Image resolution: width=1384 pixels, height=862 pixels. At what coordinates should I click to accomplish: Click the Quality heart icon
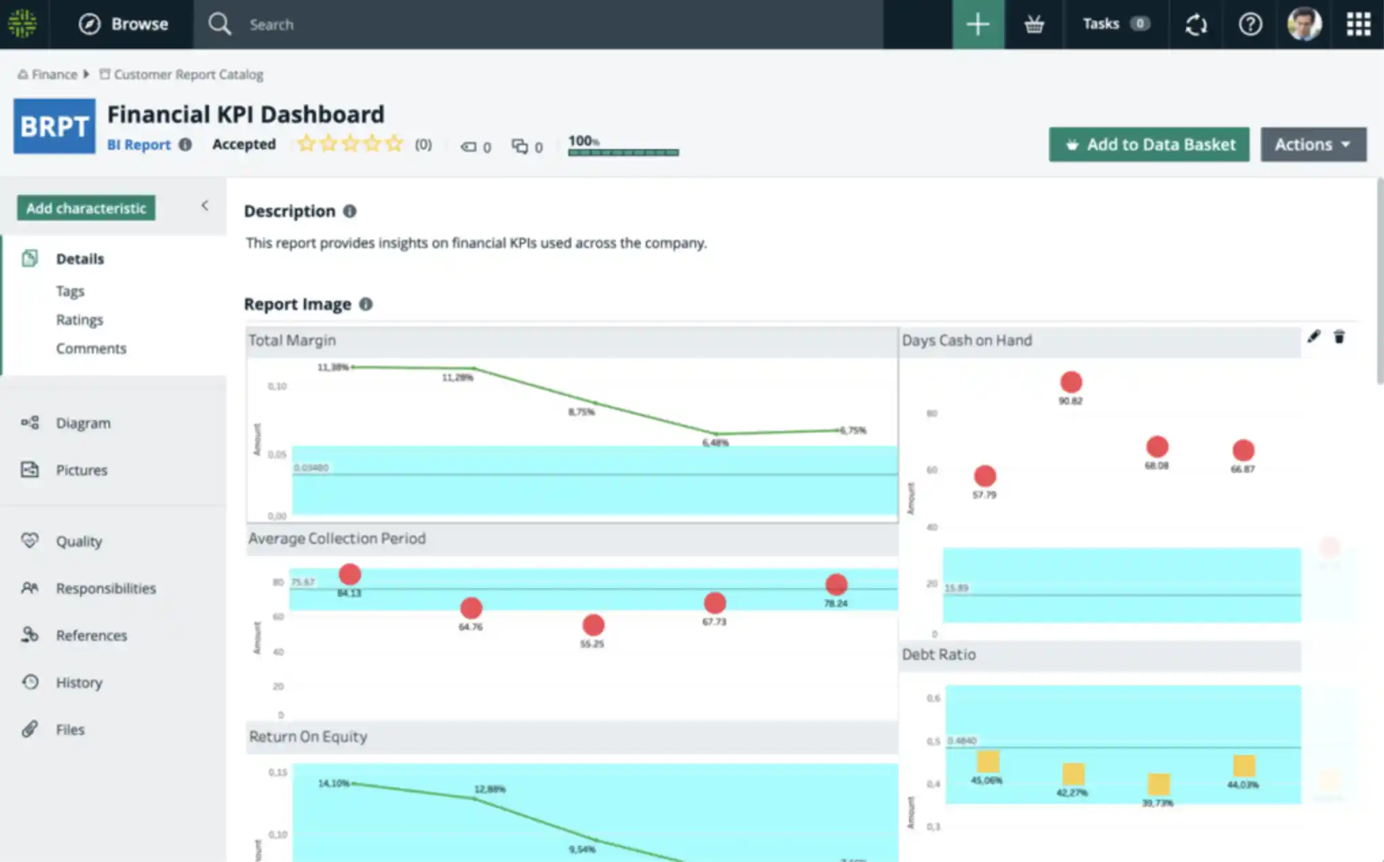click(30, 540)
